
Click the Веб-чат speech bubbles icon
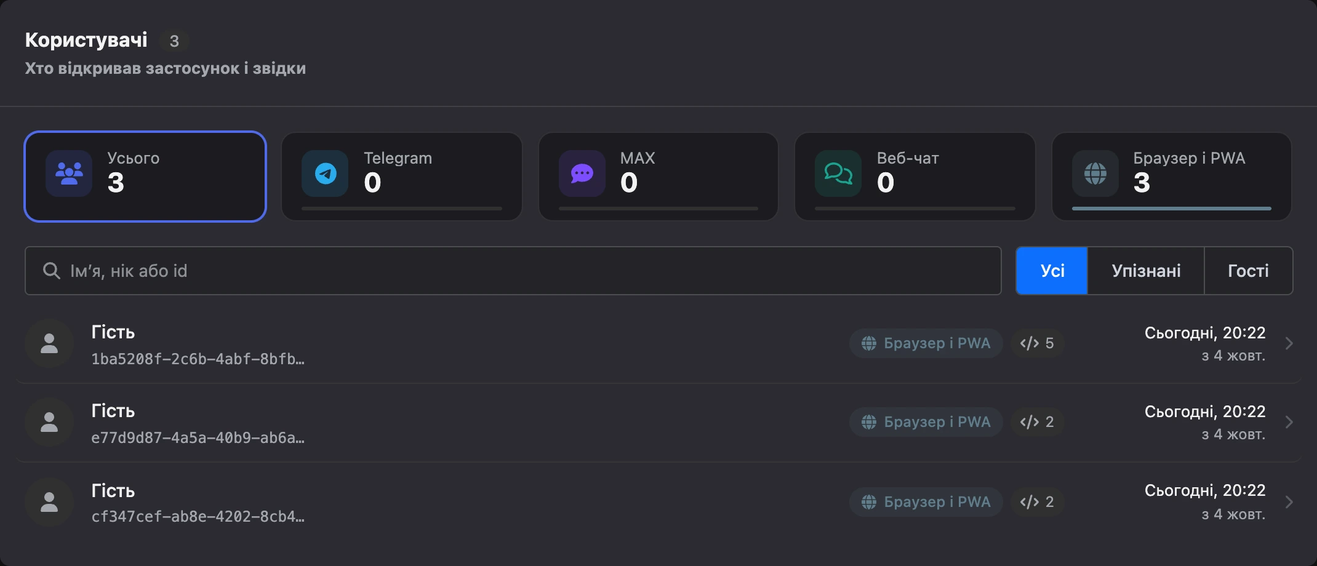[x=838, y=173]
